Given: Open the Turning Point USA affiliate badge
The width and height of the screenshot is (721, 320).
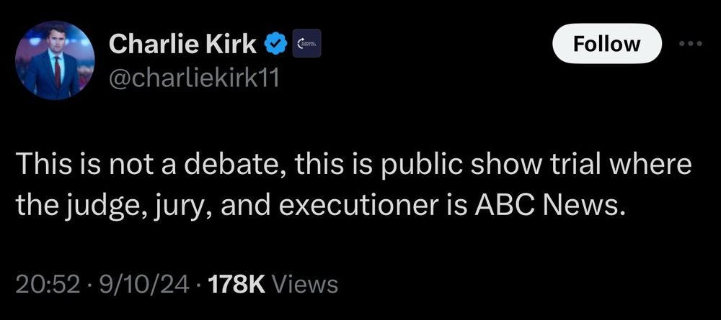Looking at the screenshot, I should tap(306, 44).
